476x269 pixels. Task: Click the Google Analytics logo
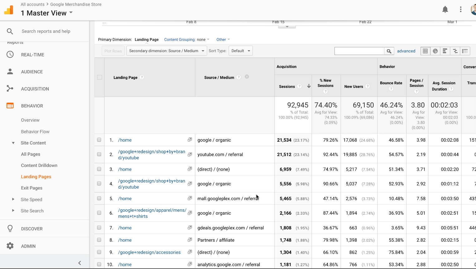point(9,10)
